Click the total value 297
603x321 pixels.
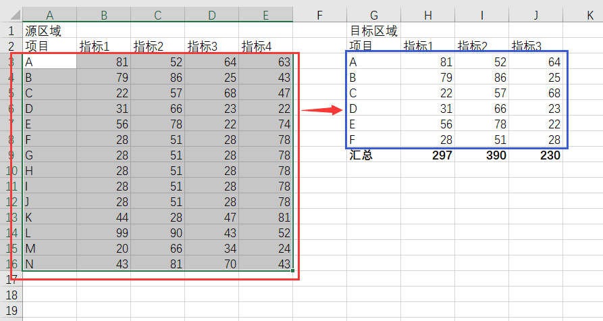click(x=427, y=155)
